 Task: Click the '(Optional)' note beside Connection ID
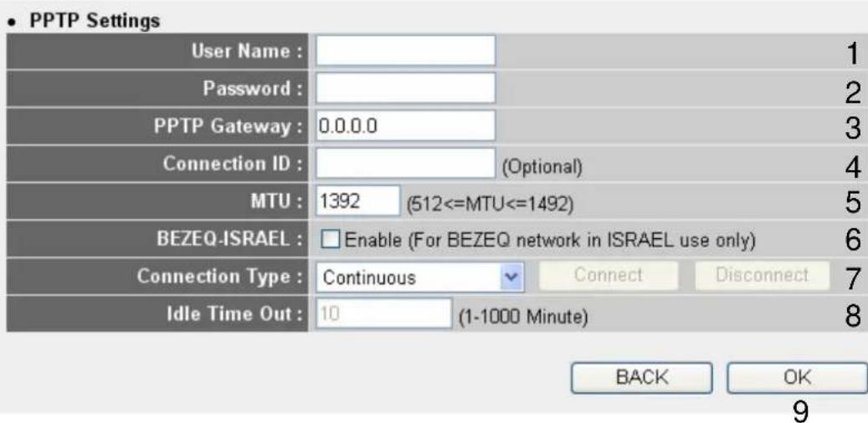pos(542,167)
